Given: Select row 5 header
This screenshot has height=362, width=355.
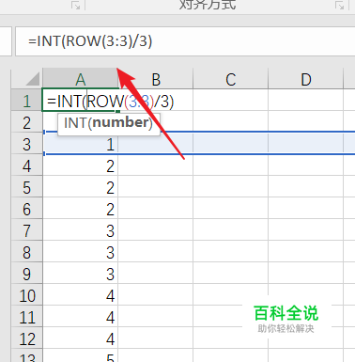Looking at the screenshot, I should [26, 187].
